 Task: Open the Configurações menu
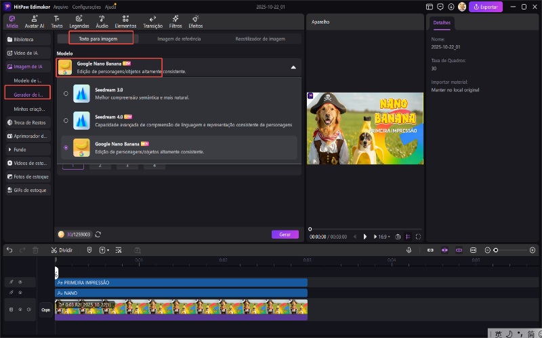coord(86,6)
